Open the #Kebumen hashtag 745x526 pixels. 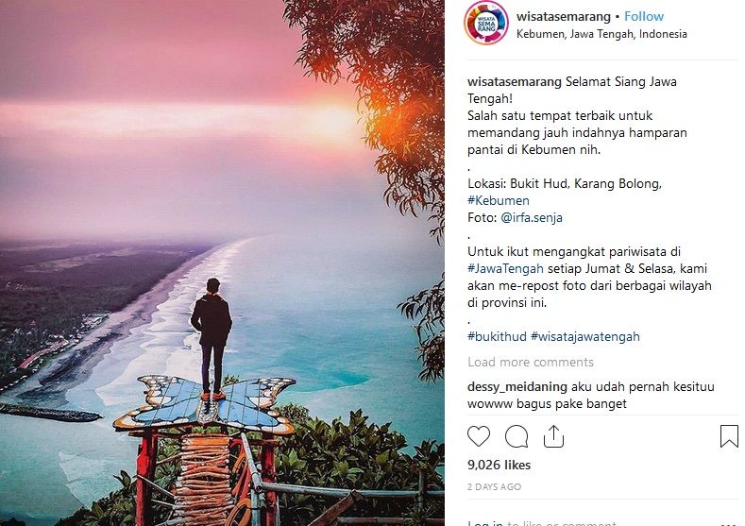point(499,200)
